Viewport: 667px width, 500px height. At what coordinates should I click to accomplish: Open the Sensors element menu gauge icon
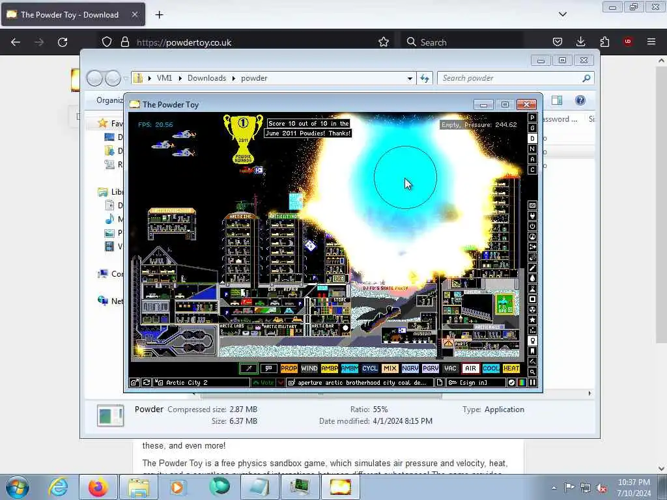(532, 237)
